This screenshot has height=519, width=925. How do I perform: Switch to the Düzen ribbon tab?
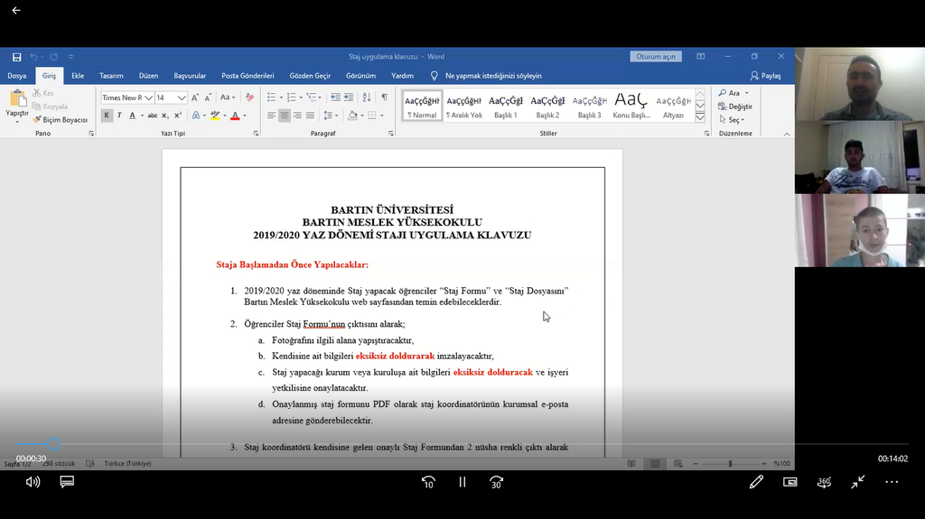pyautogui.click(x=149, y=76)
